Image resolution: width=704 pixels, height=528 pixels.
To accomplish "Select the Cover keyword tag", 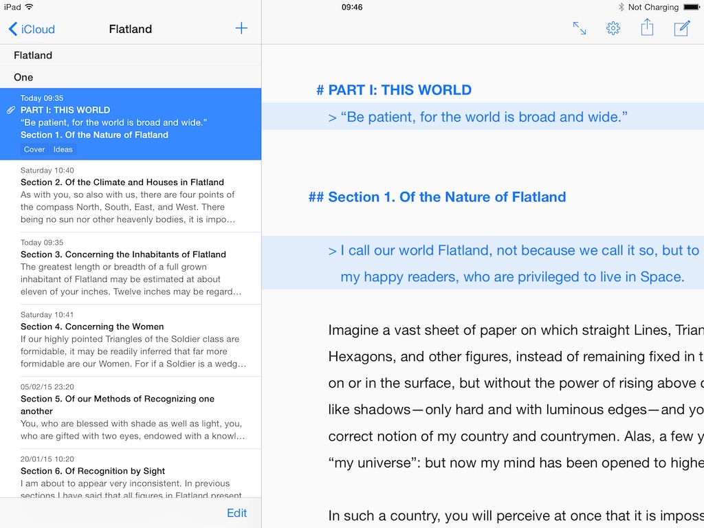I will point(34,149).
